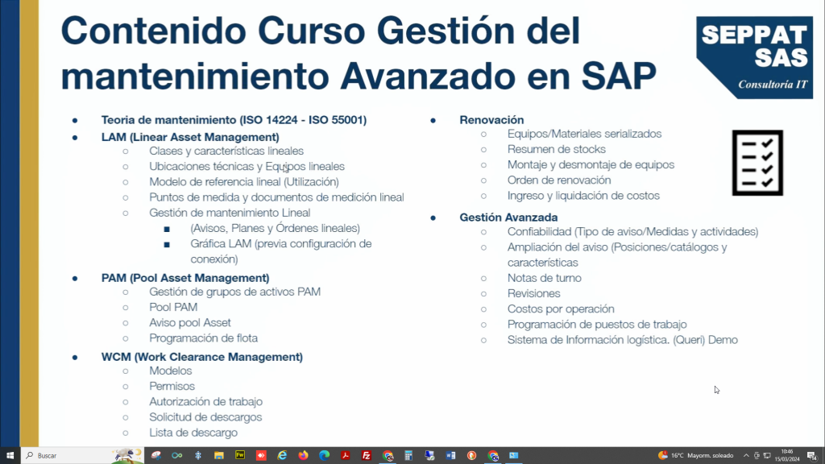The height and width of the screenshot is (464, 825).
Task: Open the Chrome icon right of DuckDuckGo
Action: (x=493, y=456)
